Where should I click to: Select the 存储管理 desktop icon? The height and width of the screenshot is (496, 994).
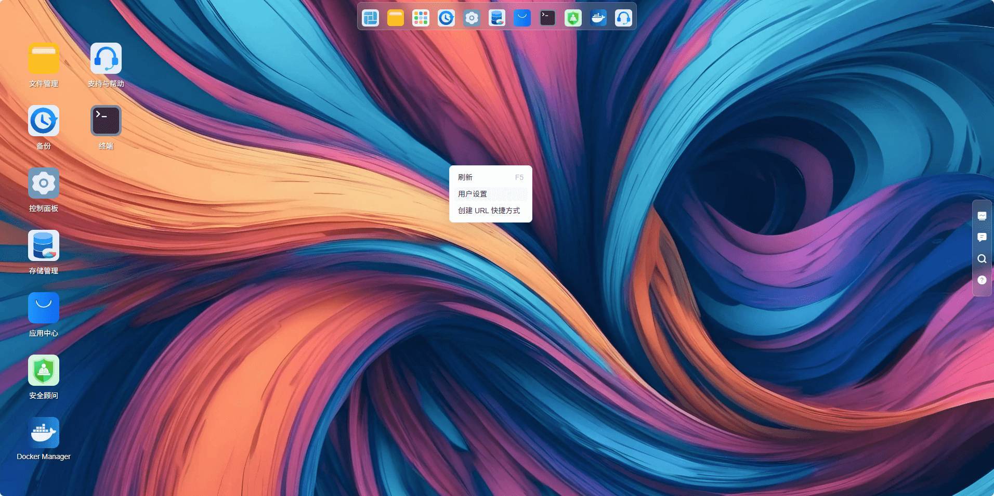(44, 245)
